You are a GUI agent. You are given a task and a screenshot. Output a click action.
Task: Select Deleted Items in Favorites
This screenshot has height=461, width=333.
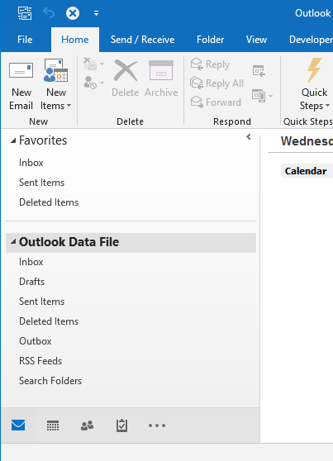[x=49, y=202]
